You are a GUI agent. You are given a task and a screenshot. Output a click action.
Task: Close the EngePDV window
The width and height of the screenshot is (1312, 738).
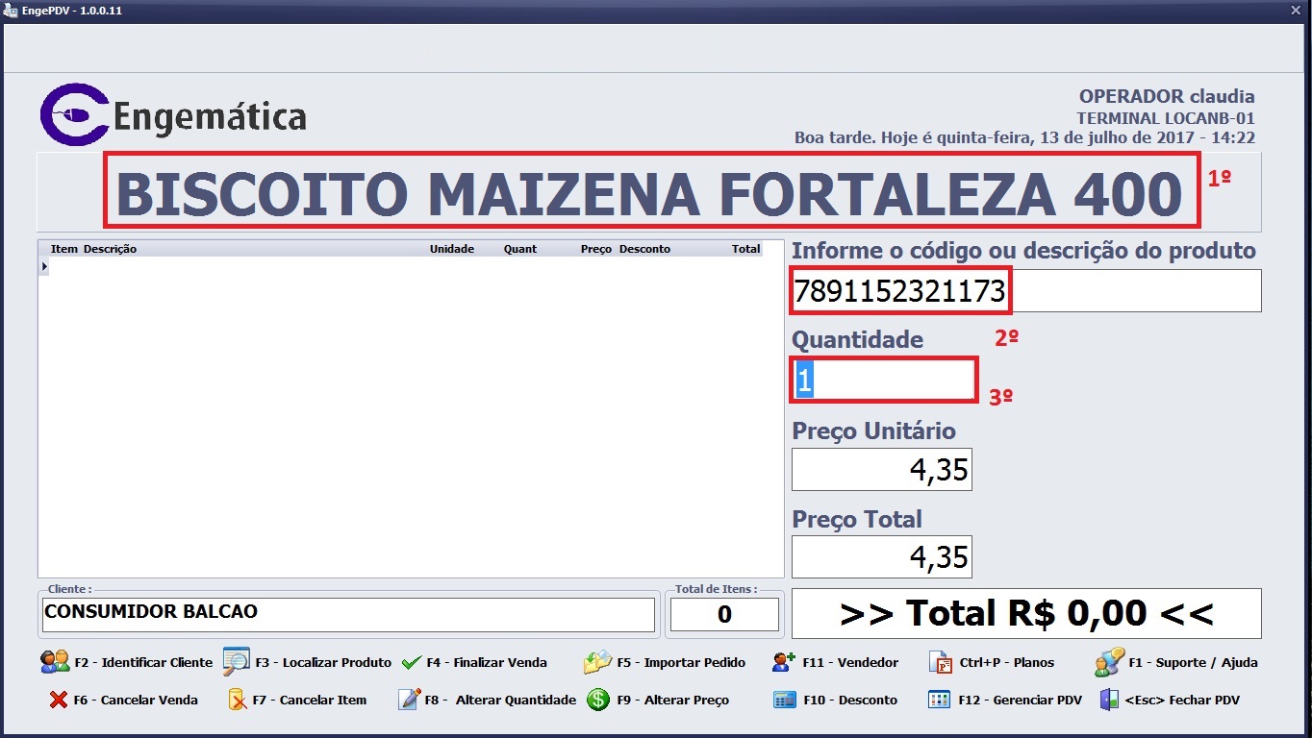[x=1295, y=11]
